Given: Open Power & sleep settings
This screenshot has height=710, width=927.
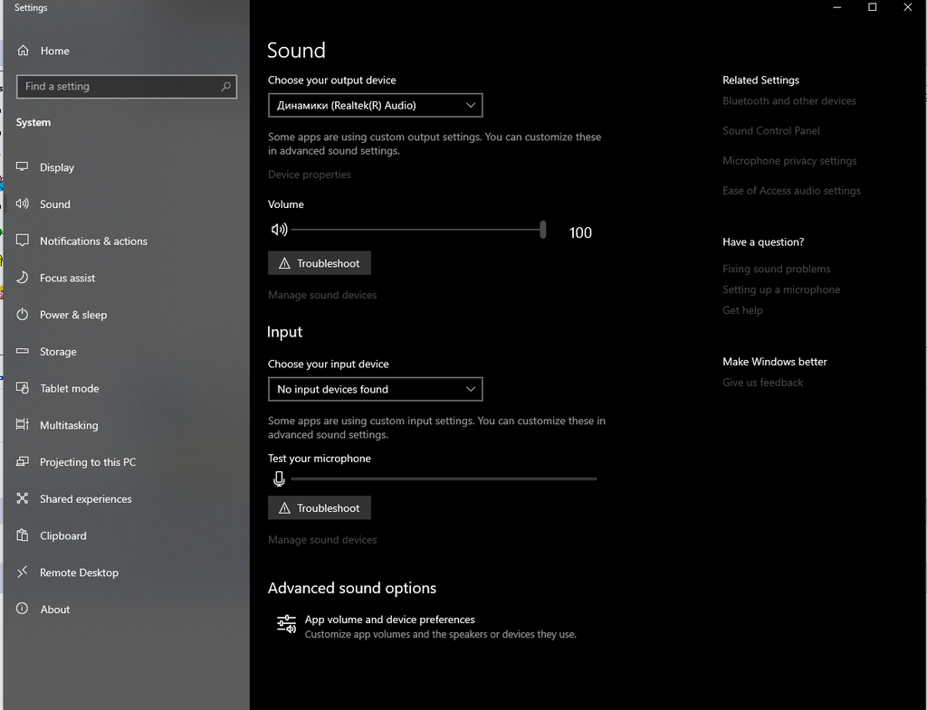Looking at the screenshot, I should tap(72, 315).
